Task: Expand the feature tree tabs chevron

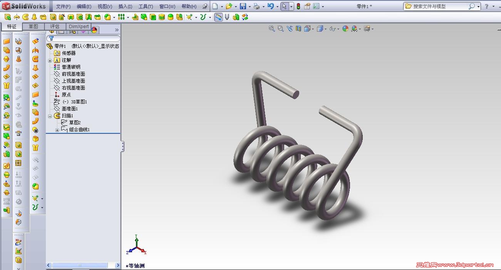Action: click(x=117, y=30)
